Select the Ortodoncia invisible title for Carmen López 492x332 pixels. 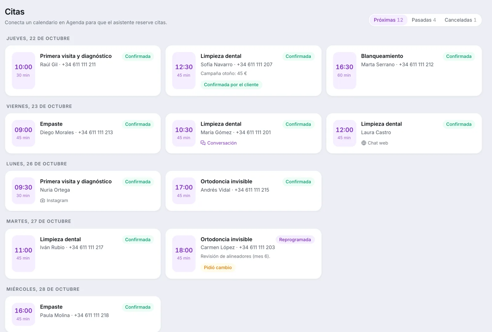(x=226, y=239)
